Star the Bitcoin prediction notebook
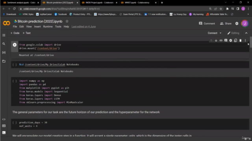The image size is (252, 141). pos(67,21)
